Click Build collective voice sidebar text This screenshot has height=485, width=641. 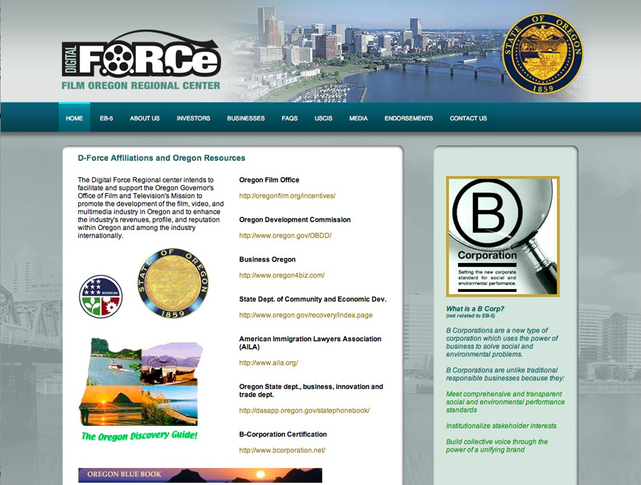[x=496, y=446]
